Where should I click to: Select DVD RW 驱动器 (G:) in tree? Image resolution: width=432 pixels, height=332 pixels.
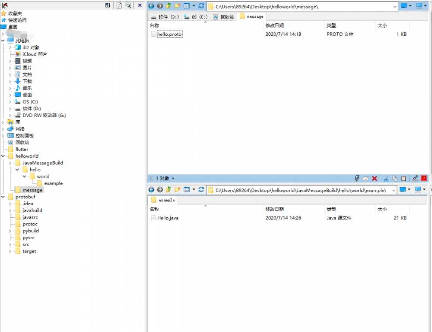pyautogui.click(x=44, y=115)
